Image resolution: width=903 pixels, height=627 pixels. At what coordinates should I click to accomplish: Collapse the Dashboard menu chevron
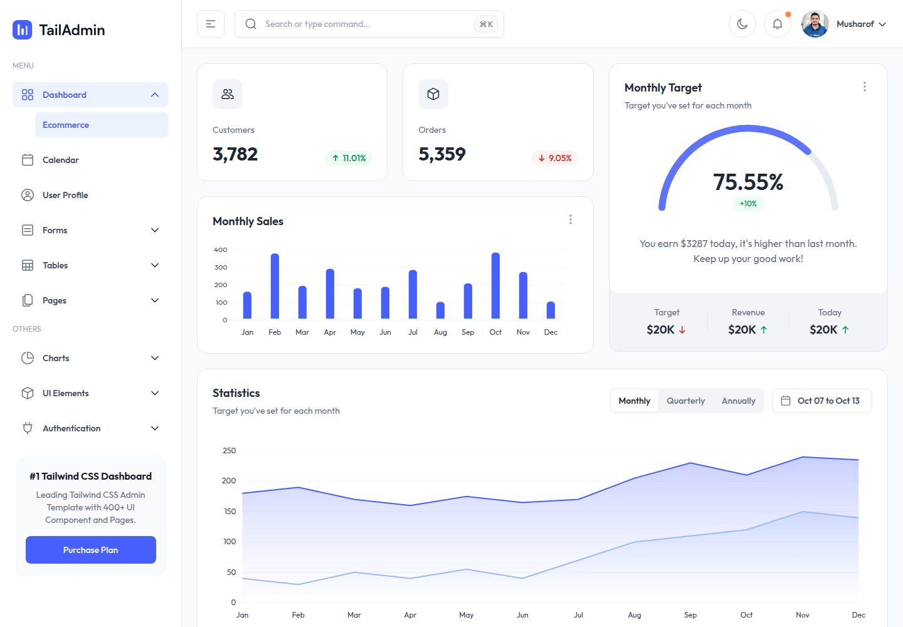155,95
